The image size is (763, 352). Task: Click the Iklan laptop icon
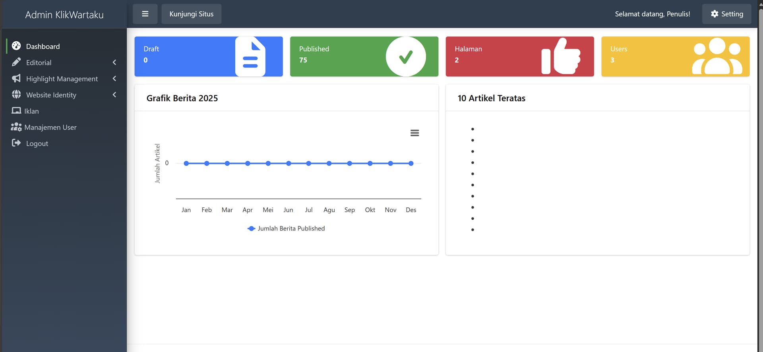click(x=16, y=111)
